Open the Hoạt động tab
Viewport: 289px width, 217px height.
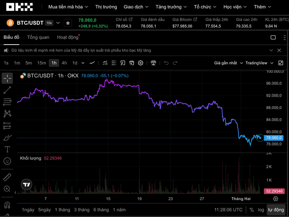(x=67, y=37)
